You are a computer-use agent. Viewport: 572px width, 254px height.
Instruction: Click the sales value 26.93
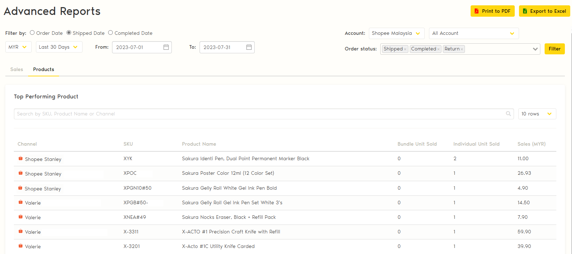[524, 173]
